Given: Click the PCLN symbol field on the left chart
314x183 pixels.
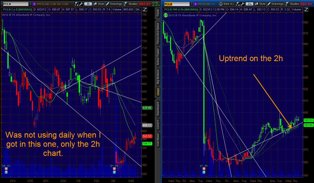Looking at the screenshot, I should tap(15, 4).
